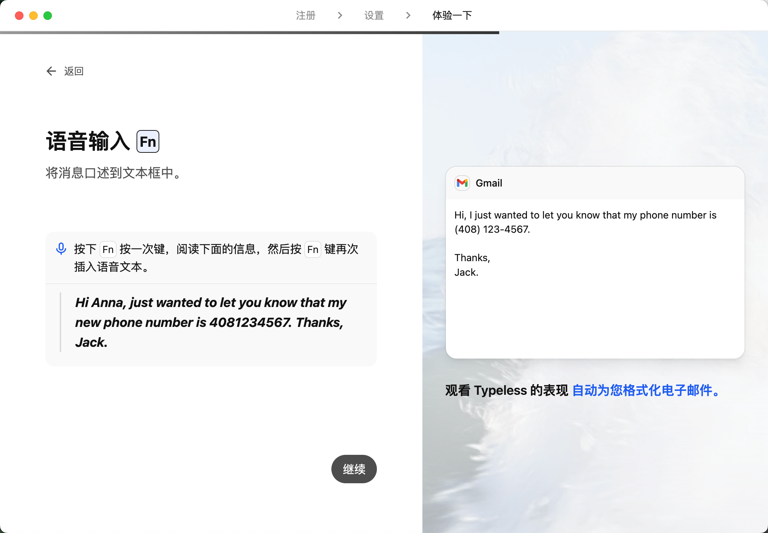
Task: Click the 返回 back link
Action: pos(74,71)
